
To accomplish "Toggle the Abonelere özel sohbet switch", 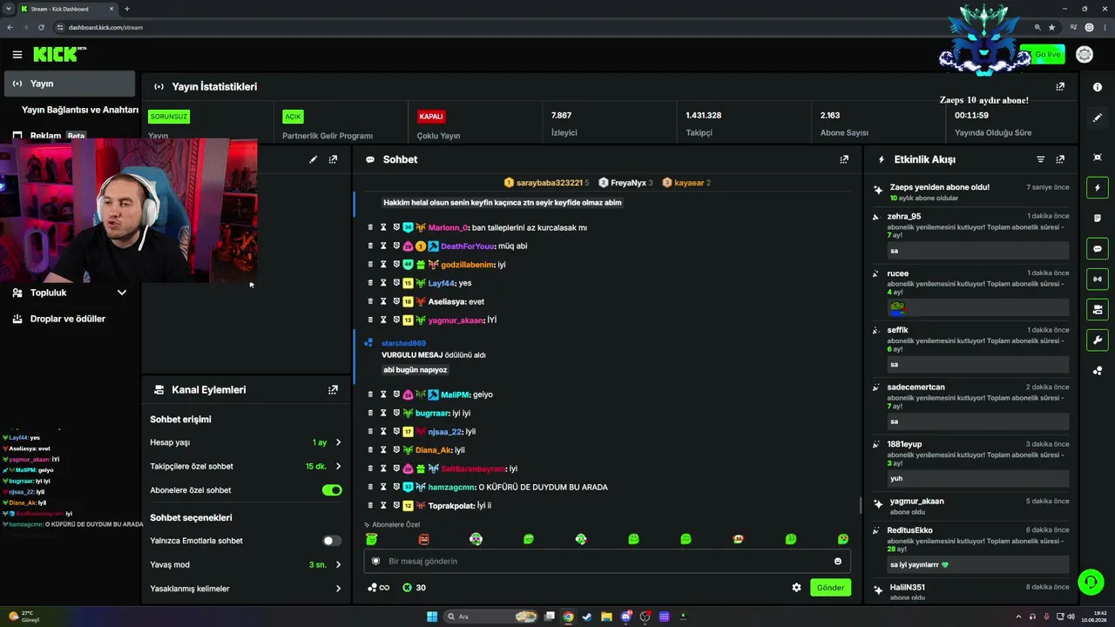I will tap(332, 490).
